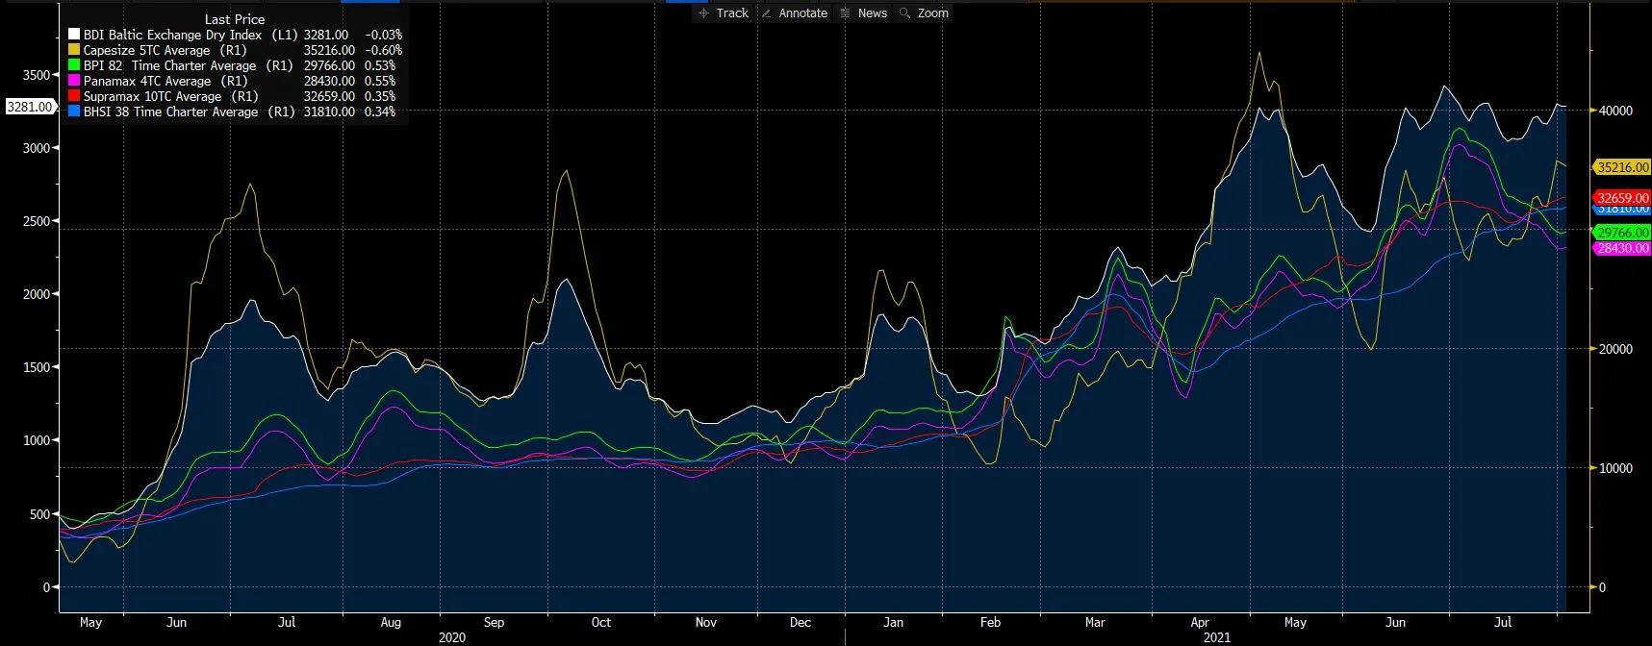Image resolution: width=1652 pixels, height=646 pixels.
Task: Select 'Supramax 10TC Average' legend entry
Action: (152, 96)
